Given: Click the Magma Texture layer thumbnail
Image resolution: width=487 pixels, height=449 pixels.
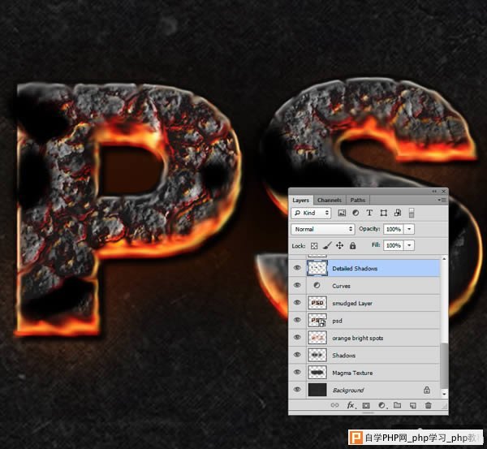Looking at the screenshot, I should point(317,372).
